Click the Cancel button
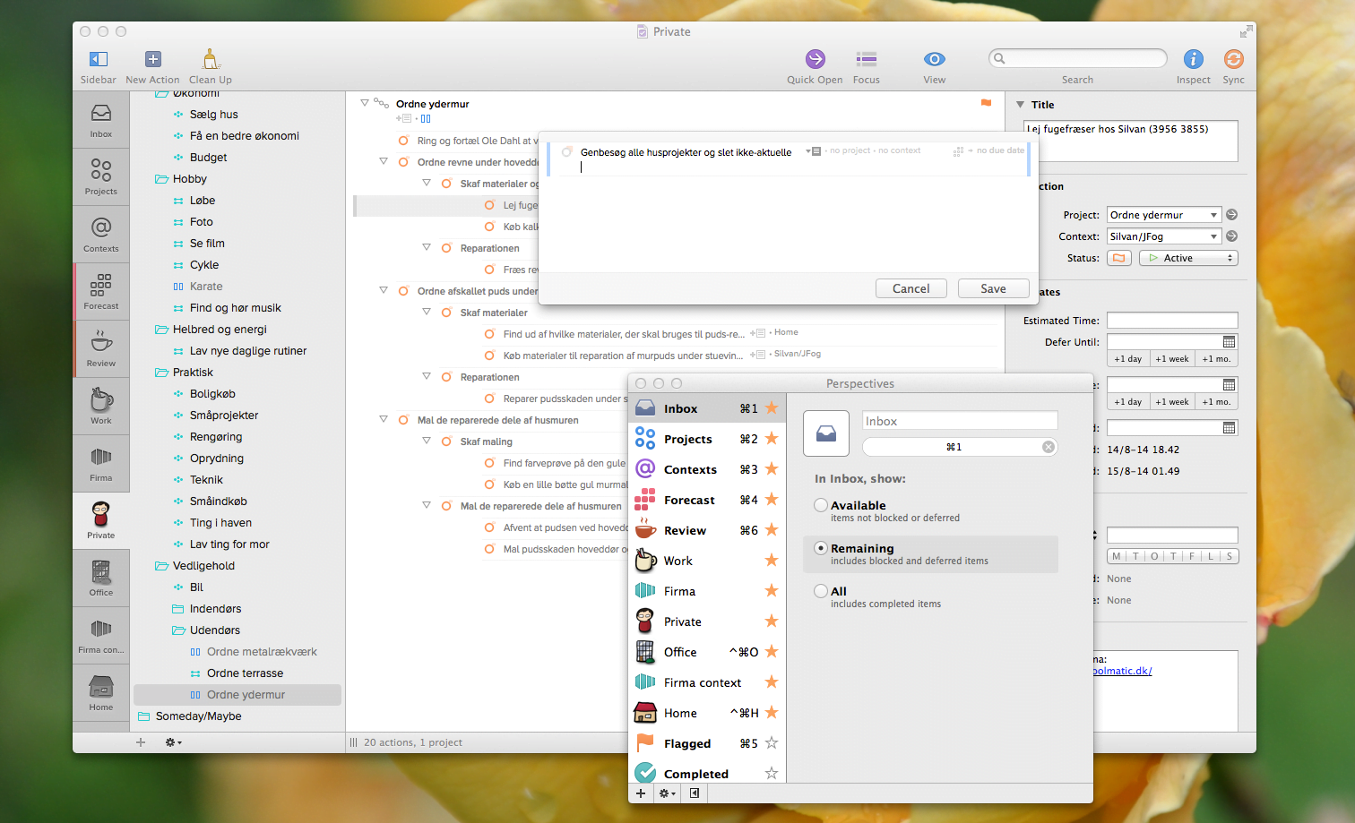Screen dimensions: 1355x823 [911, 288]
